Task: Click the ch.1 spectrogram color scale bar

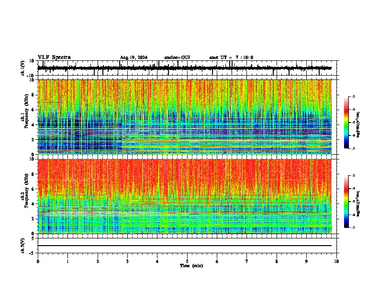Action: (x=346, y=123)
